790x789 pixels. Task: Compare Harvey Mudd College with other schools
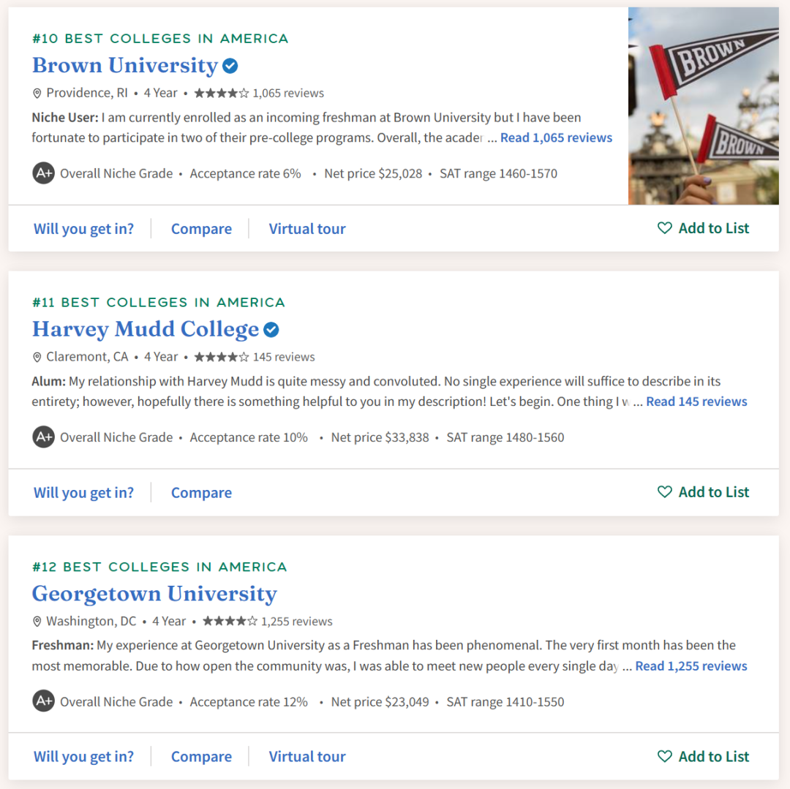click(201, 493)
